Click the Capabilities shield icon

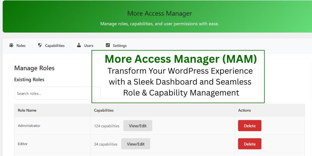tap(40, 45)
